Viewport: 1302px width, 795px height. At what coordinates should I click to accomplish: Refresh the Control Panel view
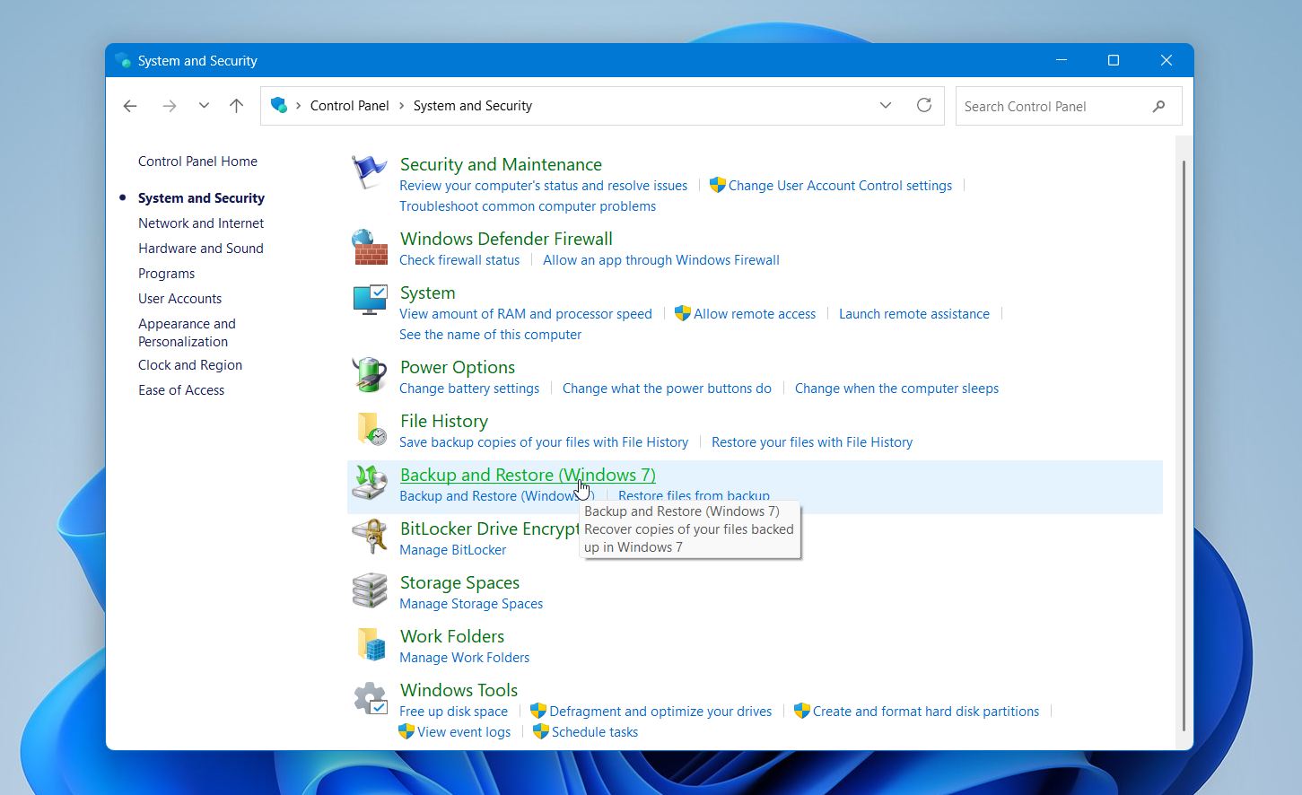[x=924, y=105]
